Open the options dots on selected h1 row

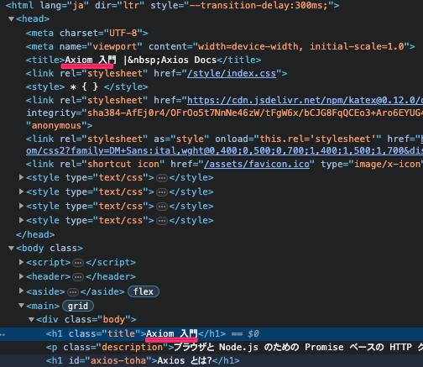point(3,334)
